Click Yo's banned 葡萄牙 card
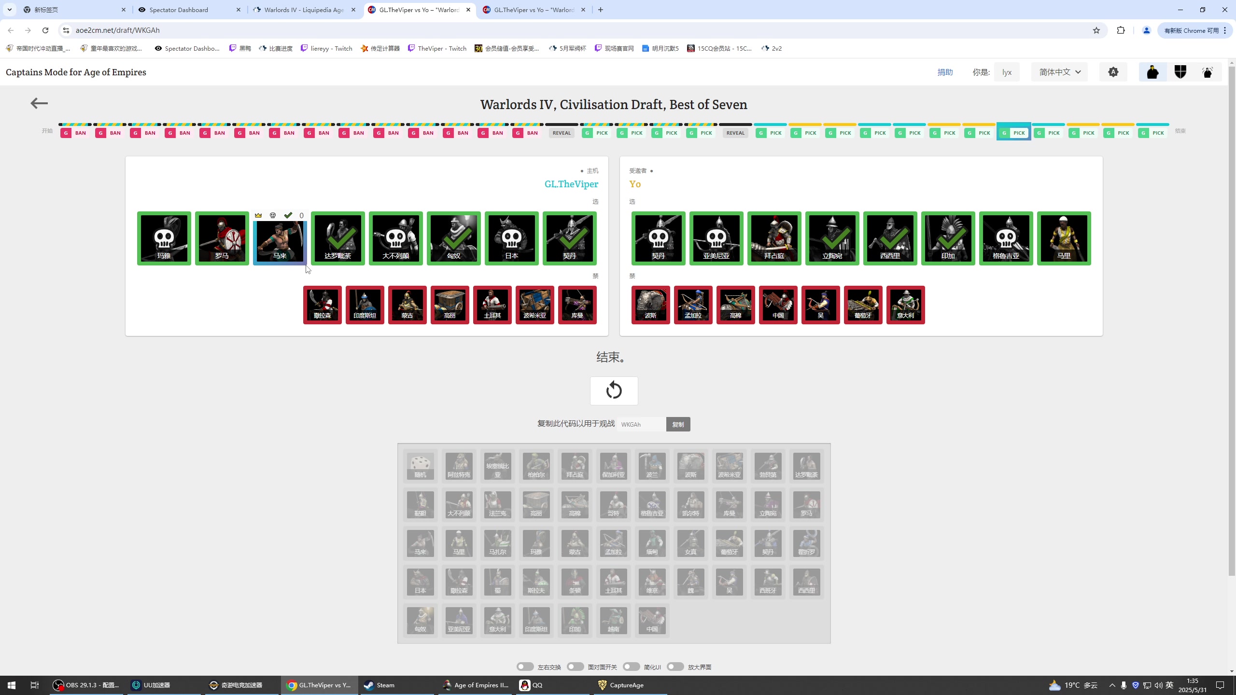This screenshot has width=1236, height=695. [x=863, y=305]
